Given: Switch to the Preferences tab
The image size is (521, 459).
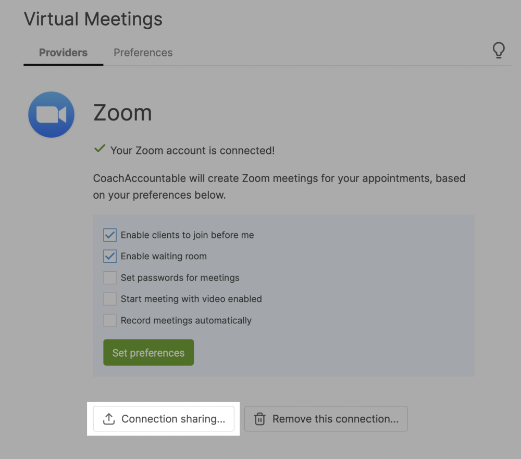Looking at the screenshot, I should coord(143,52).
